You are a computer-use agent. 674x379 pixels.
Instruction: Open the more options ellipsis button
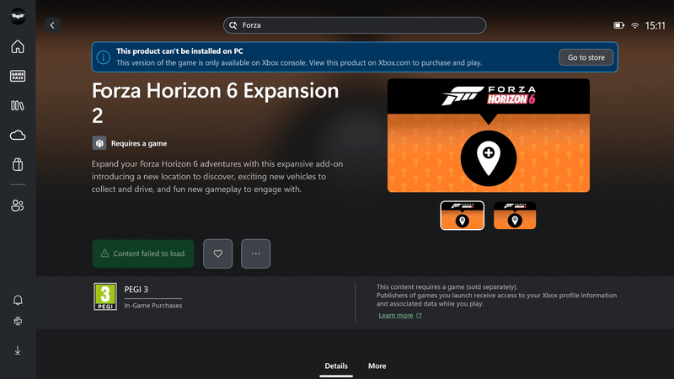pos(256,254)
